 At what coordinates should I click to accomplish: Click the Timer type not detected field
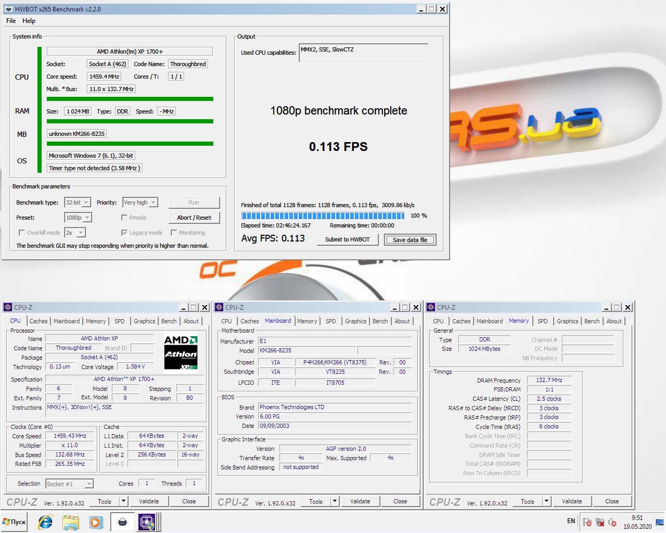click(94, 168)
